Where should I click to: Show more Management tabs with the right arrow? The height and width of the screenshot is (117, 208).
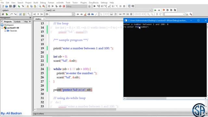tap(30, 21)
